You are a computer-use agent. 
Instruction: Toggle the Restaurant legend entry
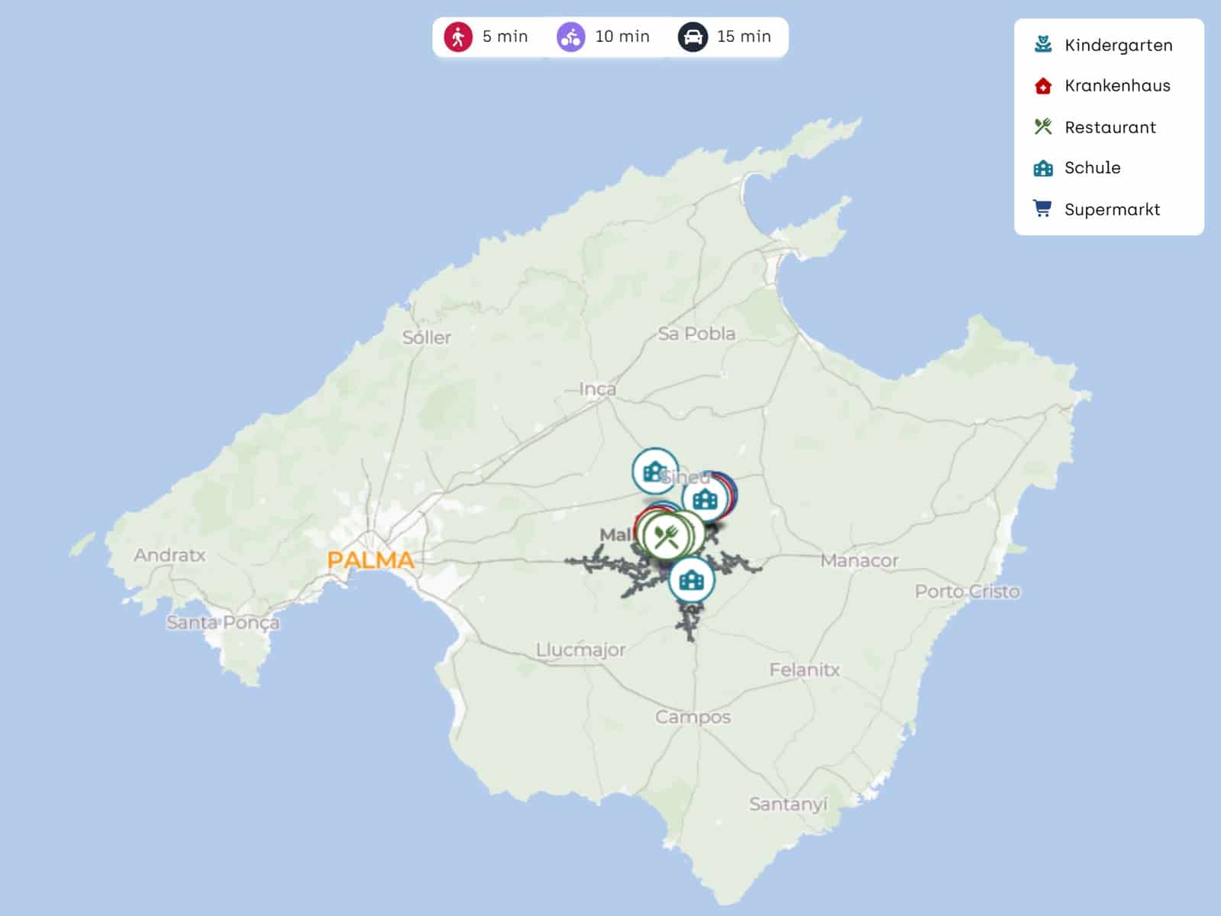click(x=1110, y=127)
